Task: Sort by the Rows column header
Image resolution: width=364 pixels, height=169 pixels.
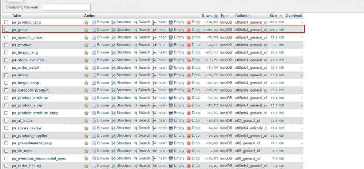Action: [x=206, y=16]
